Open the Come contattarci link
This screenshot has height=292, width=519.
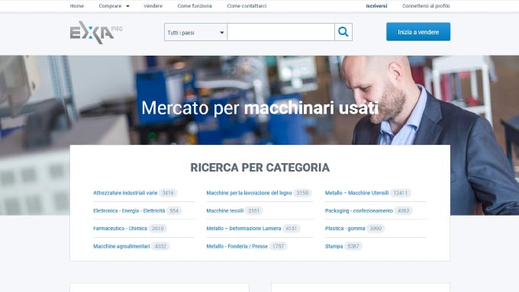click(x=247, y=6)
